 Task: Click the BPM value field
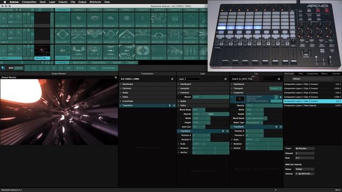(19, 68)
